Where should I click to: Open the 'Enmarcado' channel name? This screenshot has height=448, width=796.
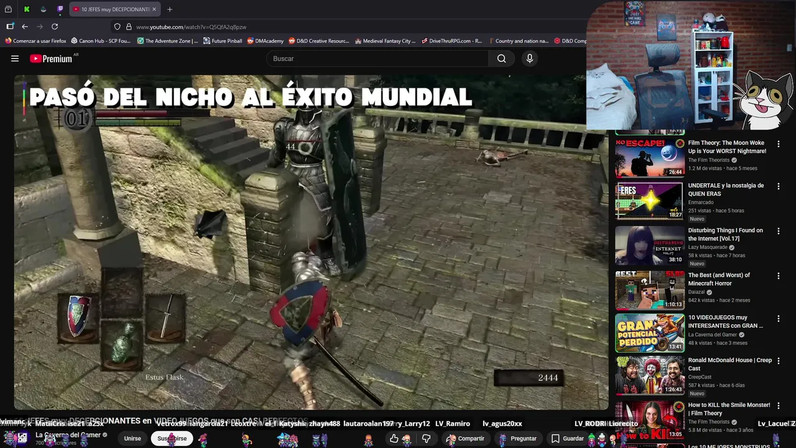click(x=700, y=202)
